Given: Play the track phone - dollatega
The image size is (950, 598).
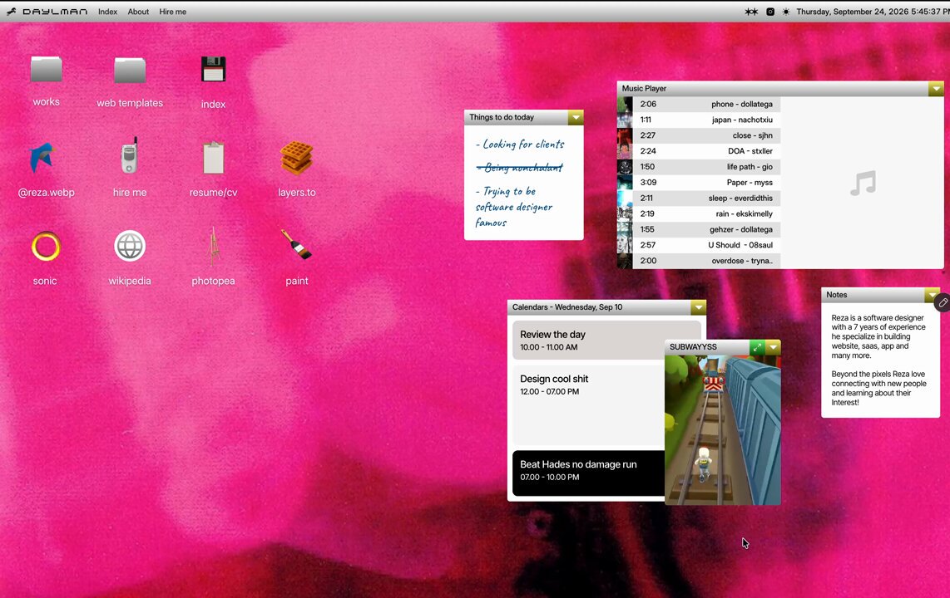Looking at the screenshot, I should [x=699, y=104].
